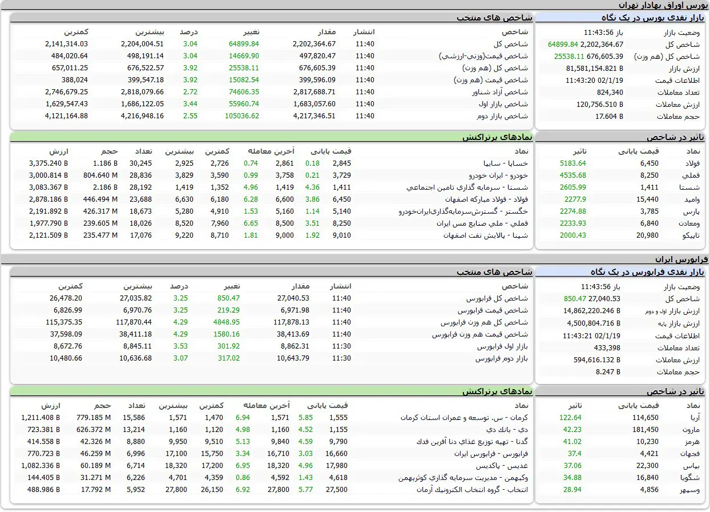Open شاخص کل فرابورس index details
The image size is (710, 512).
click(x=499, y=298)
